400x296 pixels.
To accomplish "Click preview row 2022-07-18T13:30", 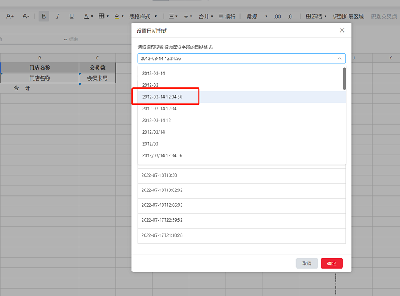I will pos(241,175).
